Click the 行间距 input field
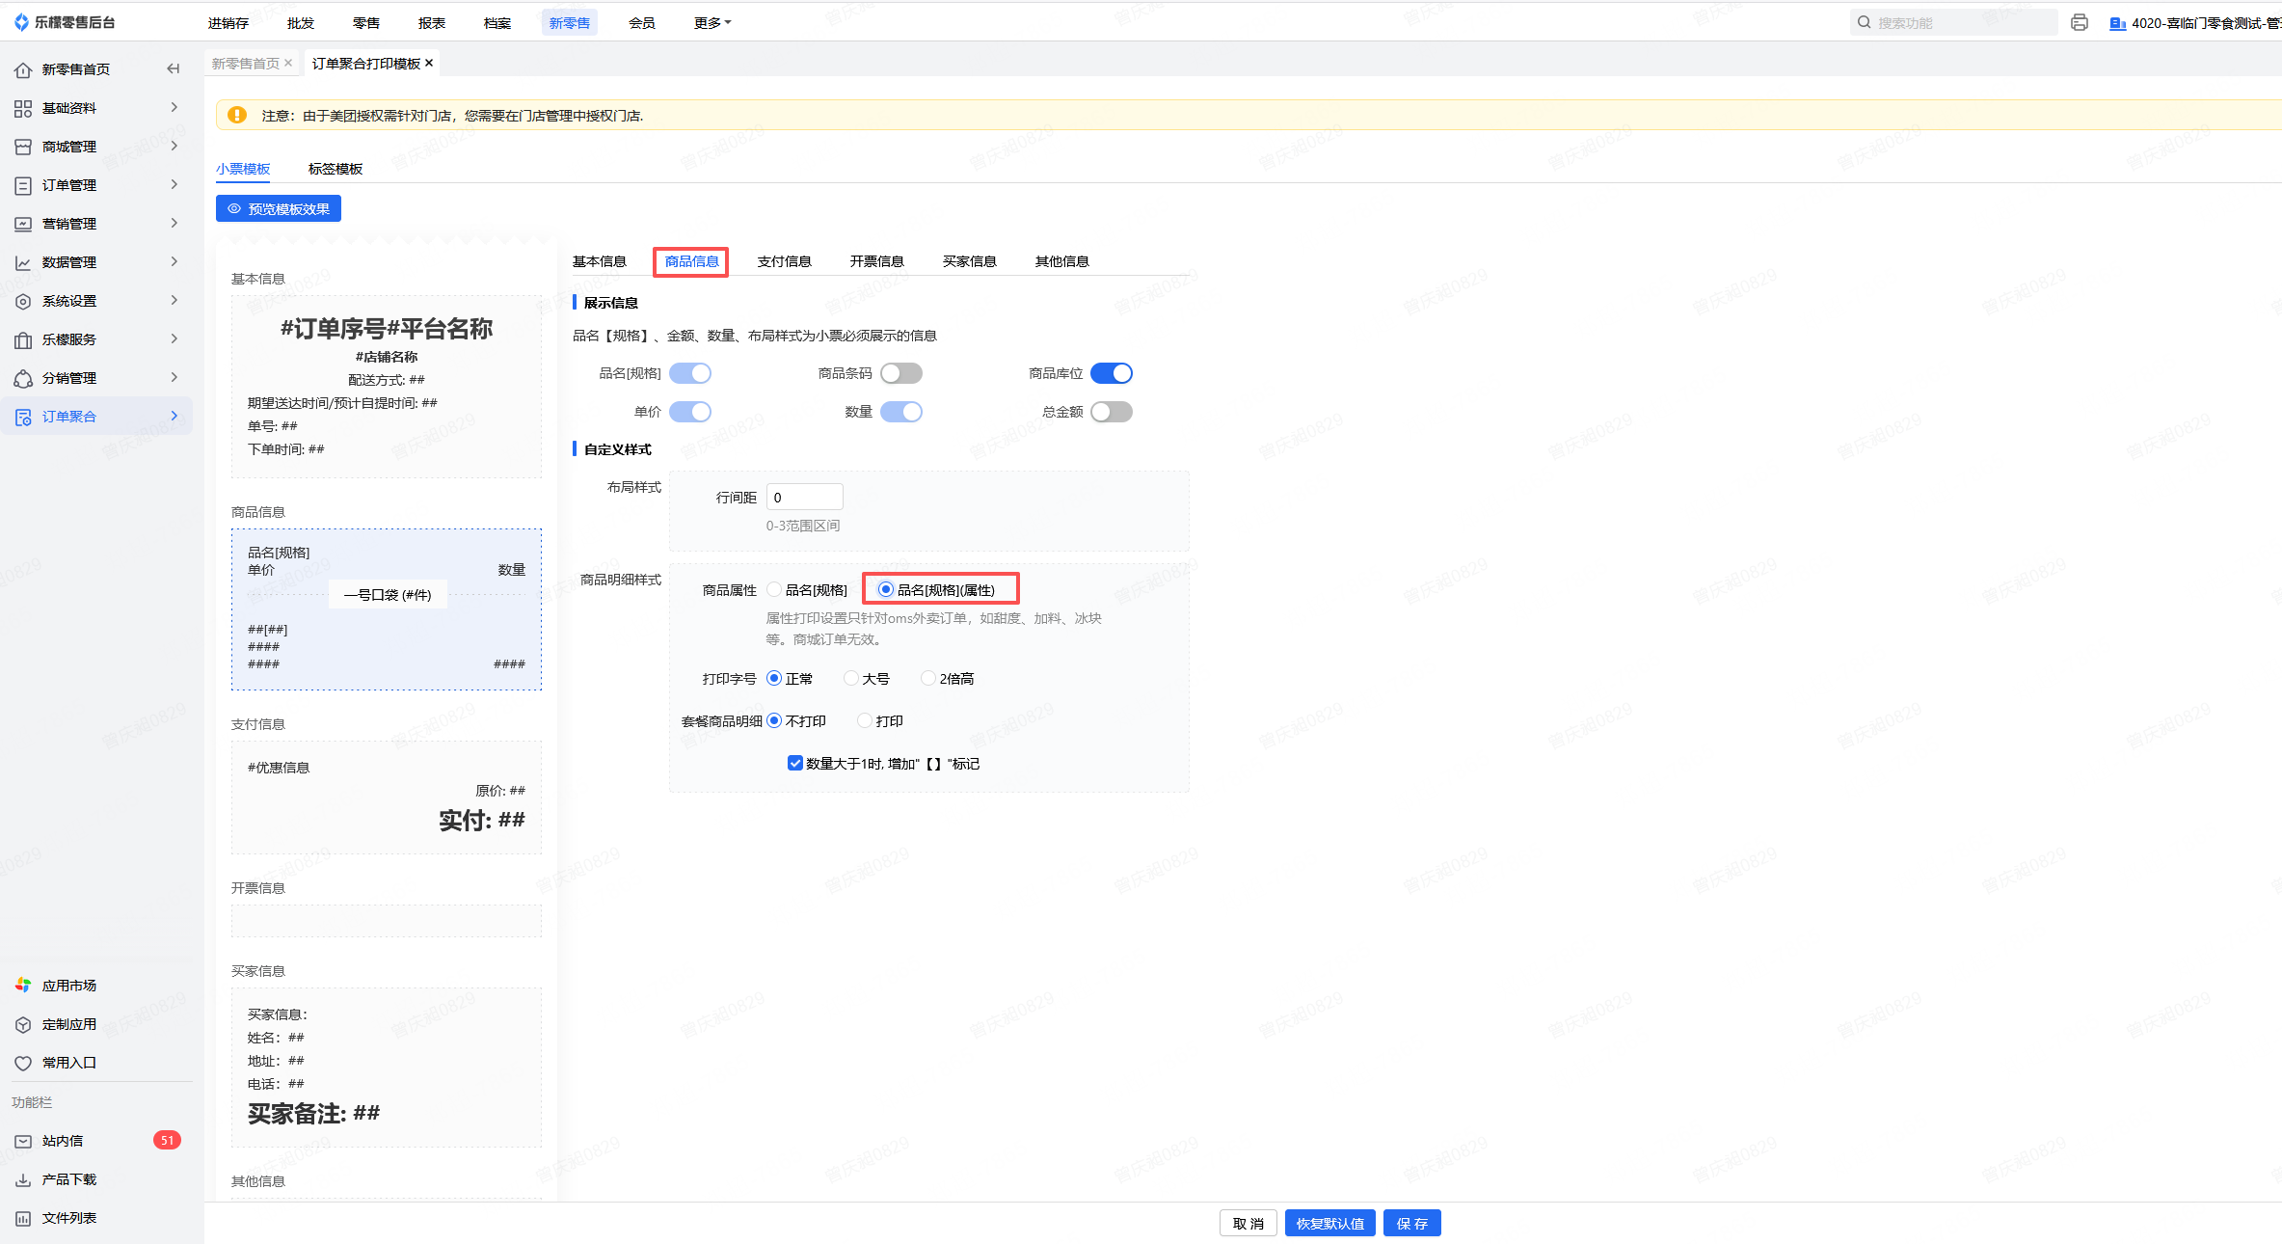This screenshot has height=1244, width=2282. 804,498
